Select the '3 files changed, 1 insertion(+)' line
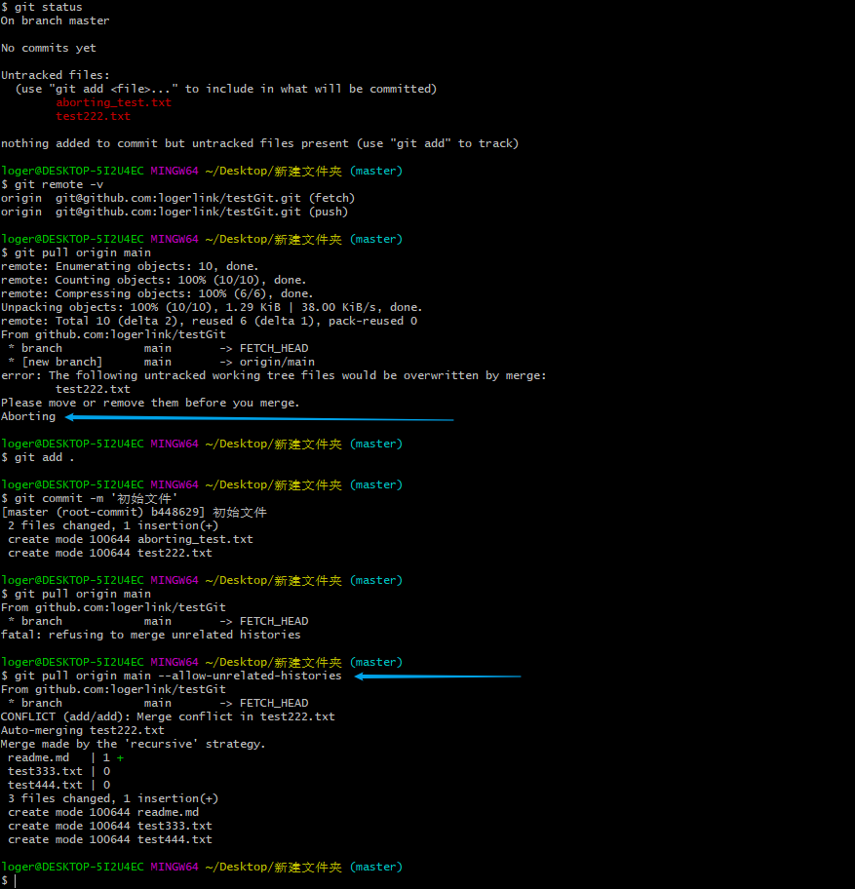Screen dimensions: 855x889 tap(113, 798)
